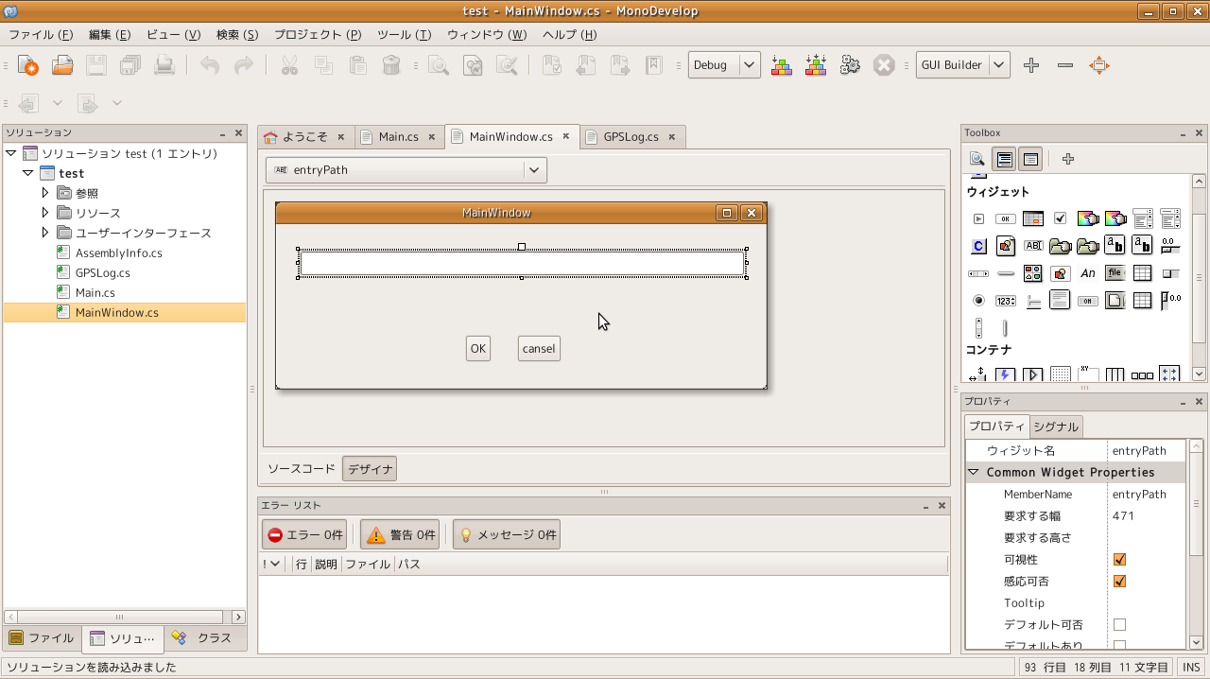Click the New File toolbar icon
Image resolution: width=1210 pixels, height=679 pixels.
click(28, 65)
